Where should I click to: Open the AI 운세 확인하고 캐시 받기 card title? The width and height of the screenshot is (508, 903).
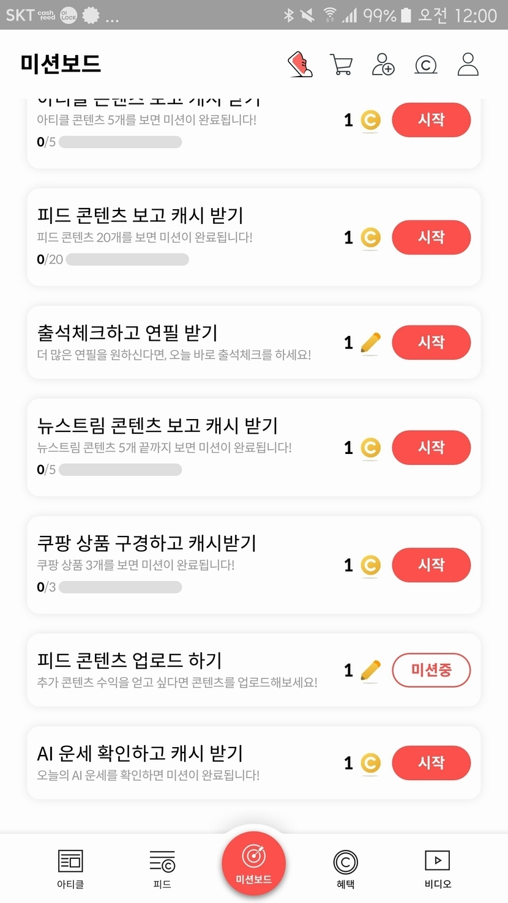point(140,753)
